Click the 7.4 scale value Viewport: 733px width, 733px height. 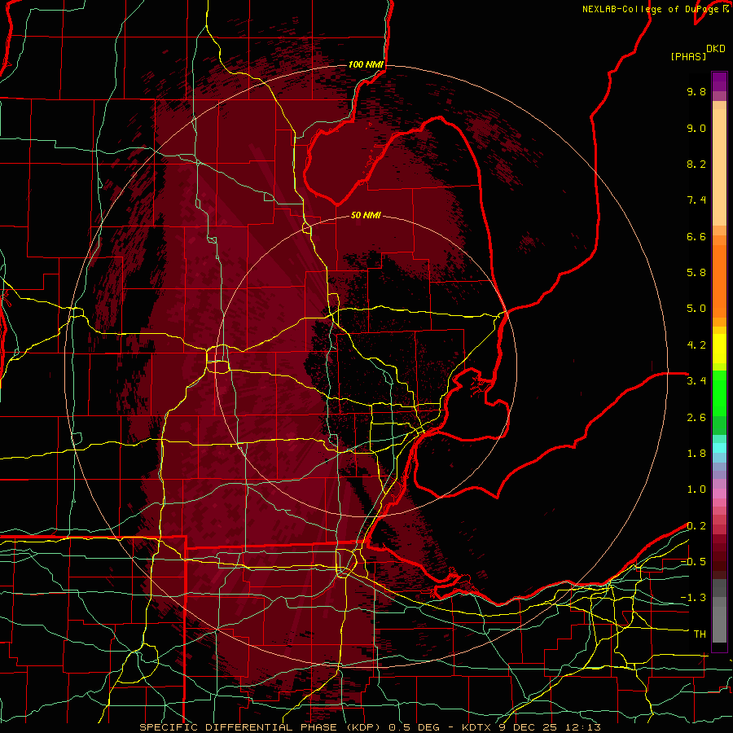pos(696,200)
